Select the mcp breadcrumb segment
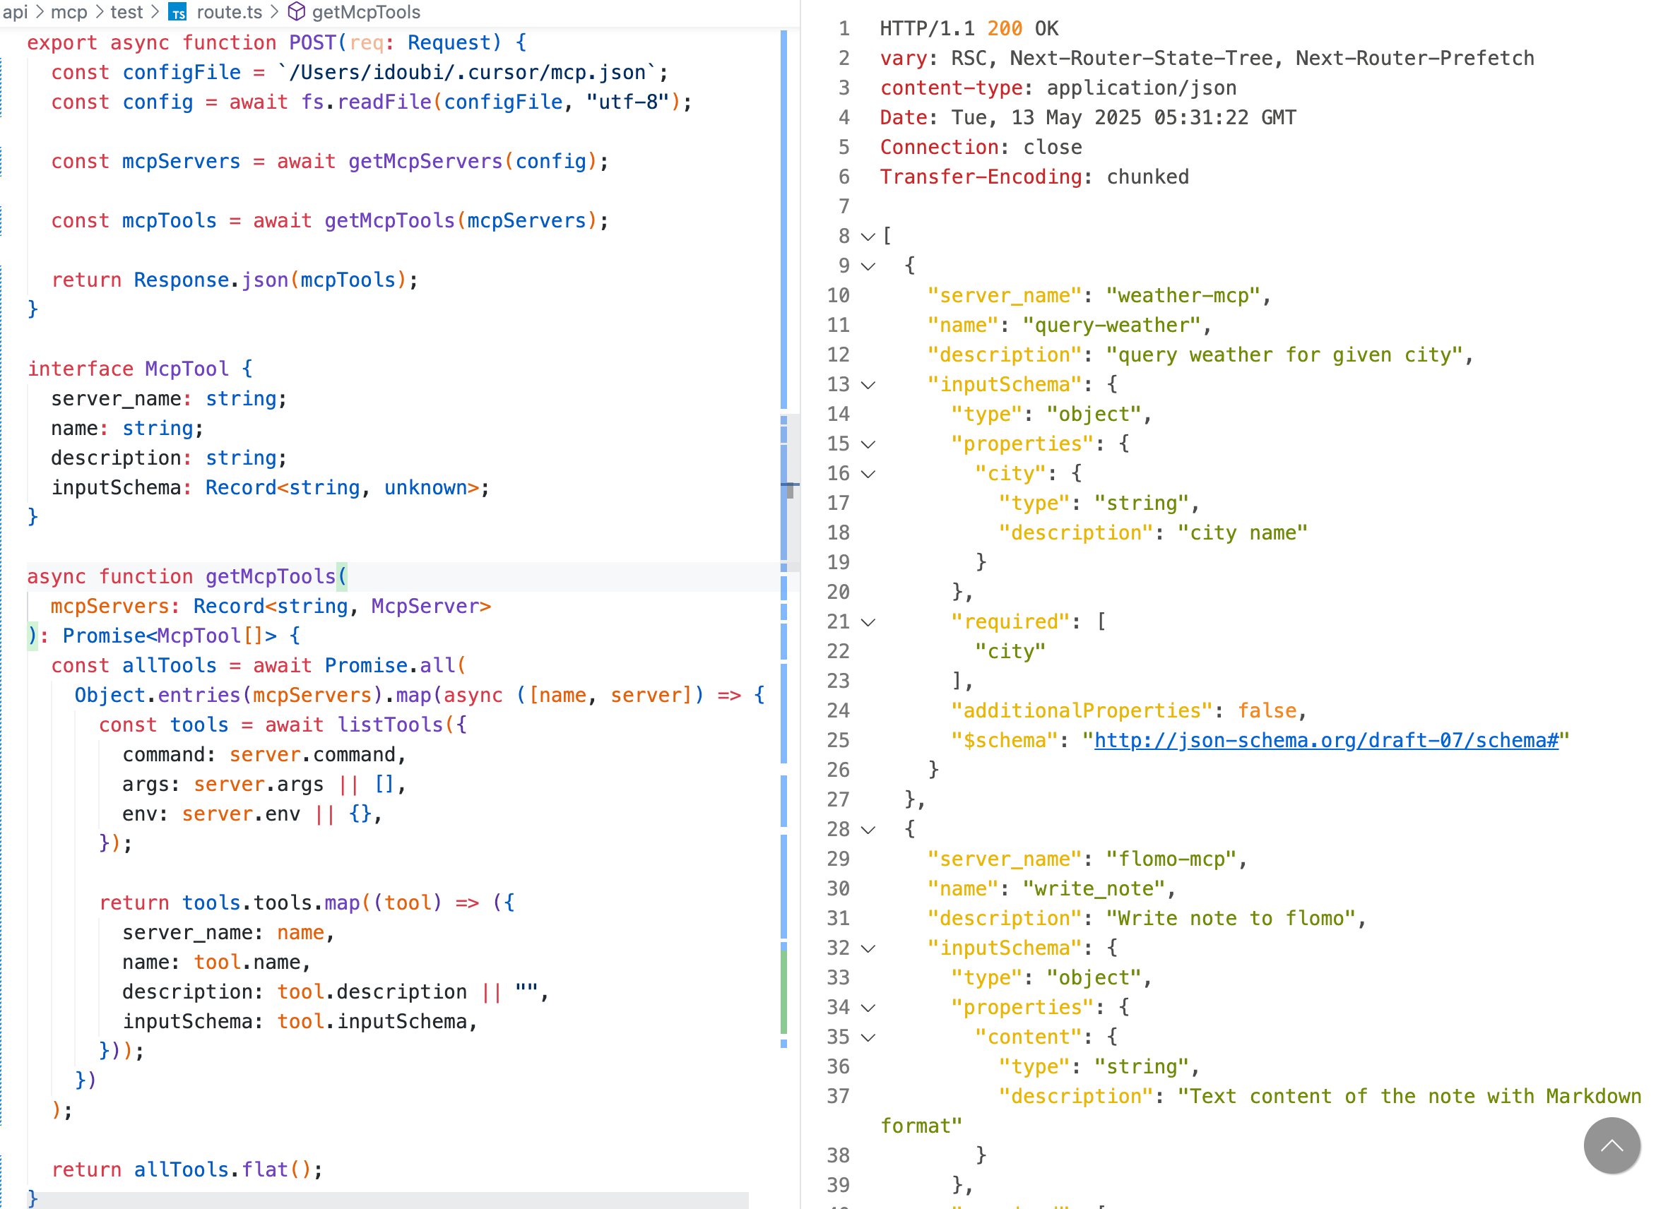 (69, 12)
